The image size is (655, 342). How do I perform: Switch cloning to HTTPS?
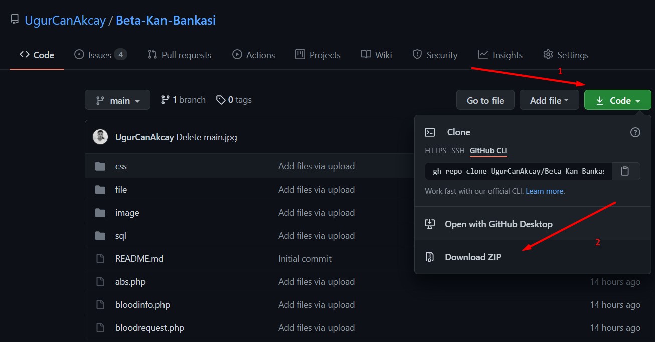click(x=435, y=150)
